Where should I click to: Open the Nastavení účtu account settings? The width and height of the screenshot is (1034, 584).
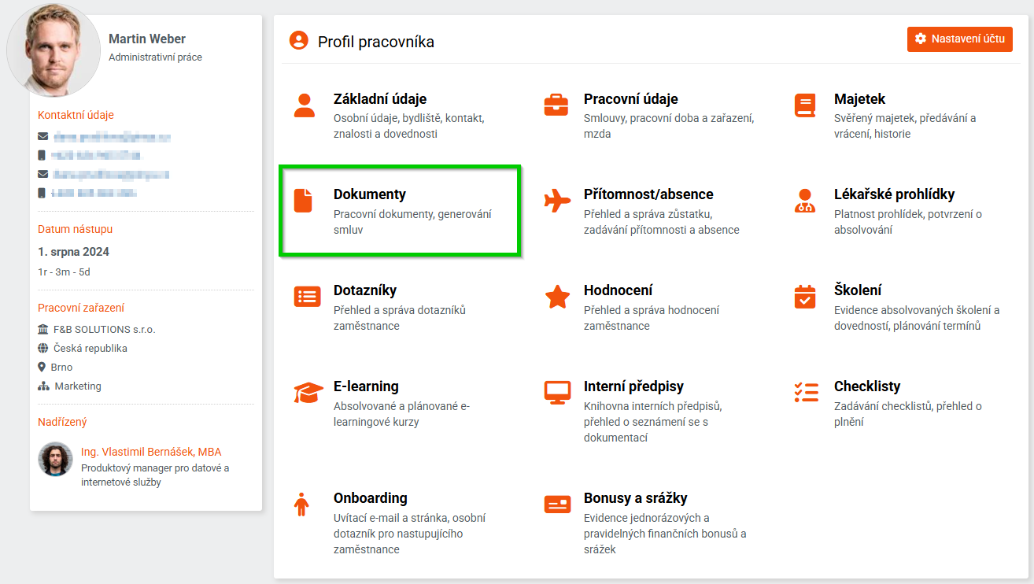click(x=959, y=39)
